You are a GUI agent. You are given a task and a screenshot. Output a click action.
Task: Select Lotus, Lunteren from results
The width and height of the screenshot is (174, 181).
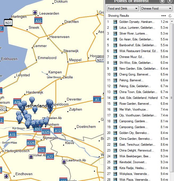pyautogui.click(x=137, y=28)
